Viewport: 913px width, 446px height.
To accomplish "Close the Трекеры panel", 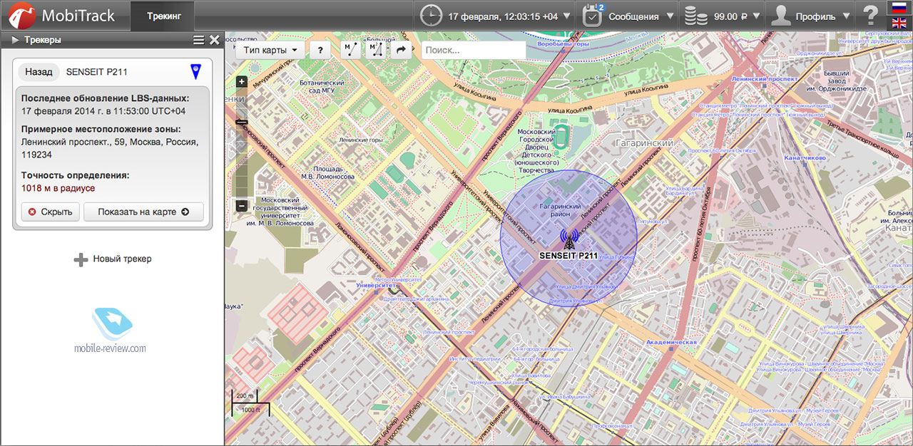I will (215, 40).
